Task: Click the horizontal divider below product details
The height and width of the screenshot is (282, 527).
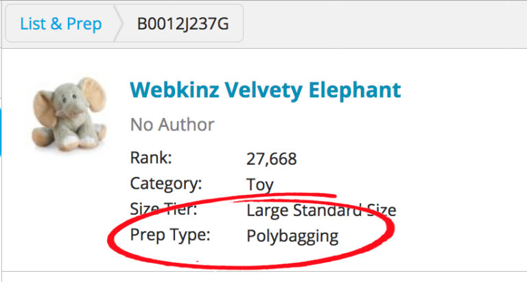Action: pyautogui.click(x=263, y=271)
